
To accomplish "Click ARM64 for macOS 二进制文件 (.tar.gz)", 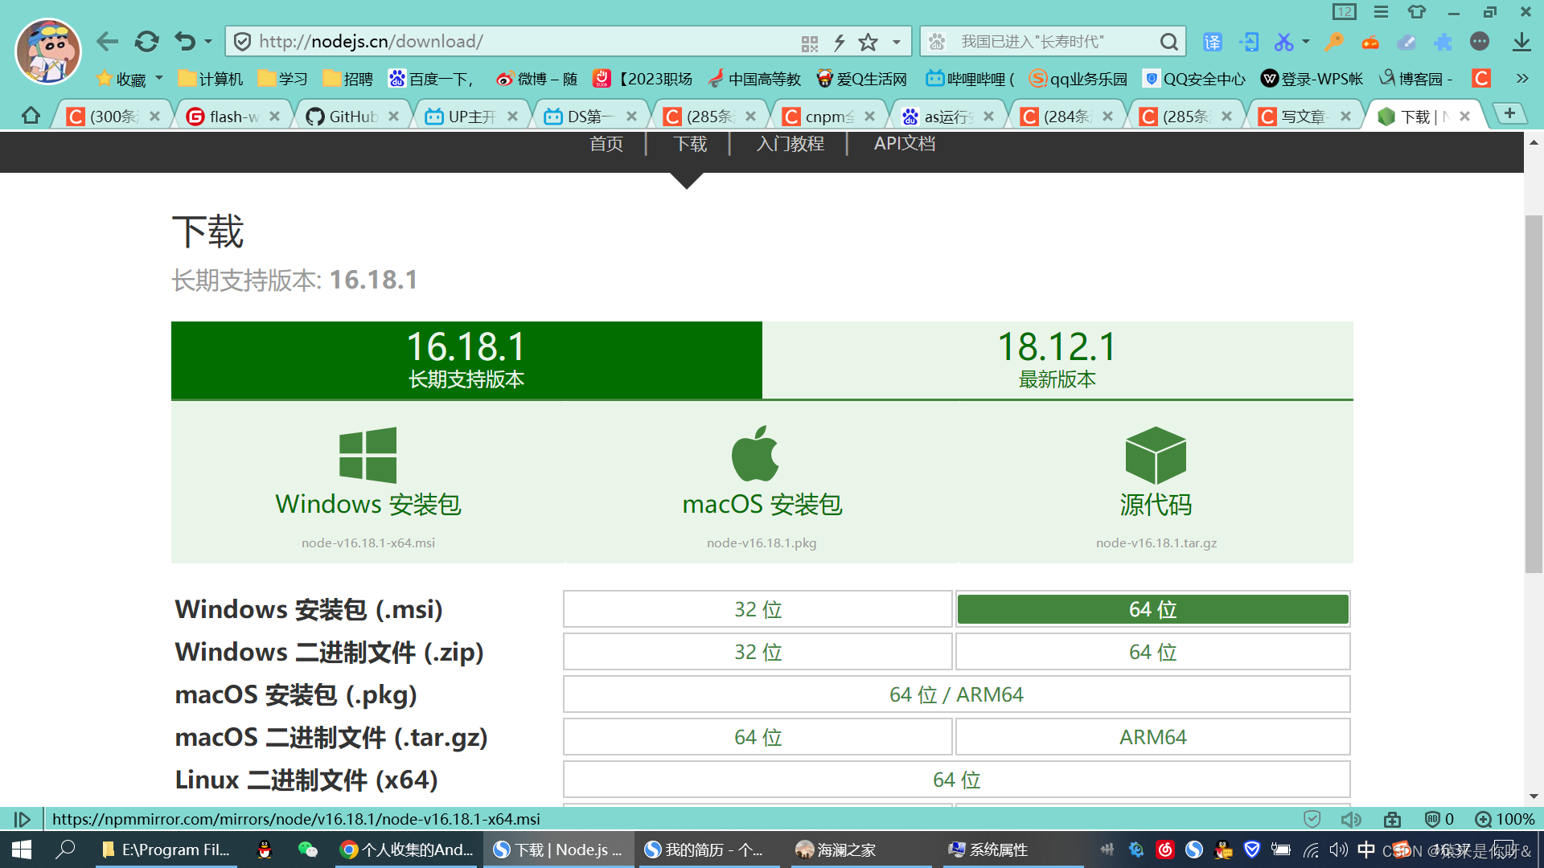I will (1152, 737).
